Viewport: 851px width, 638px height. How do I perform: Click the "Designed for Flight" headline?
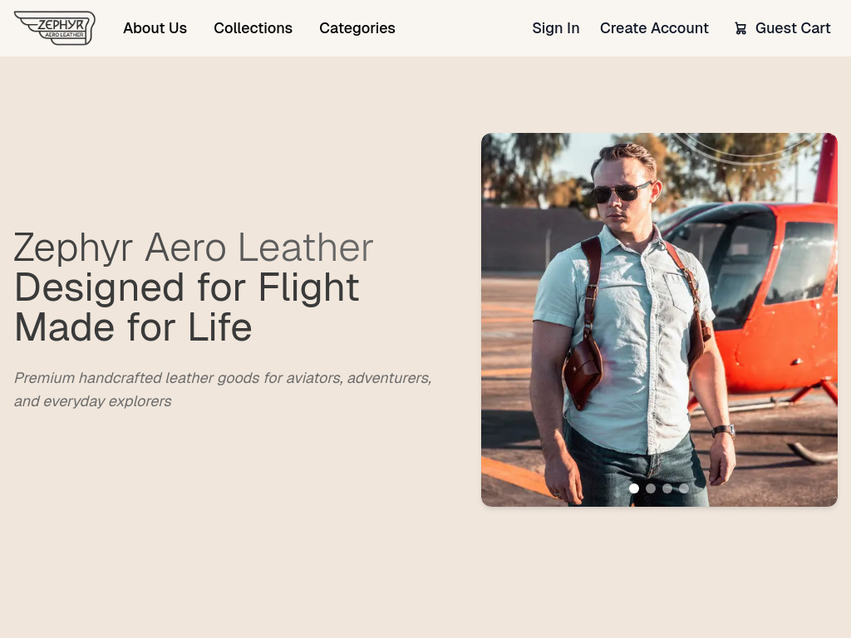click(x=187, y=287)
